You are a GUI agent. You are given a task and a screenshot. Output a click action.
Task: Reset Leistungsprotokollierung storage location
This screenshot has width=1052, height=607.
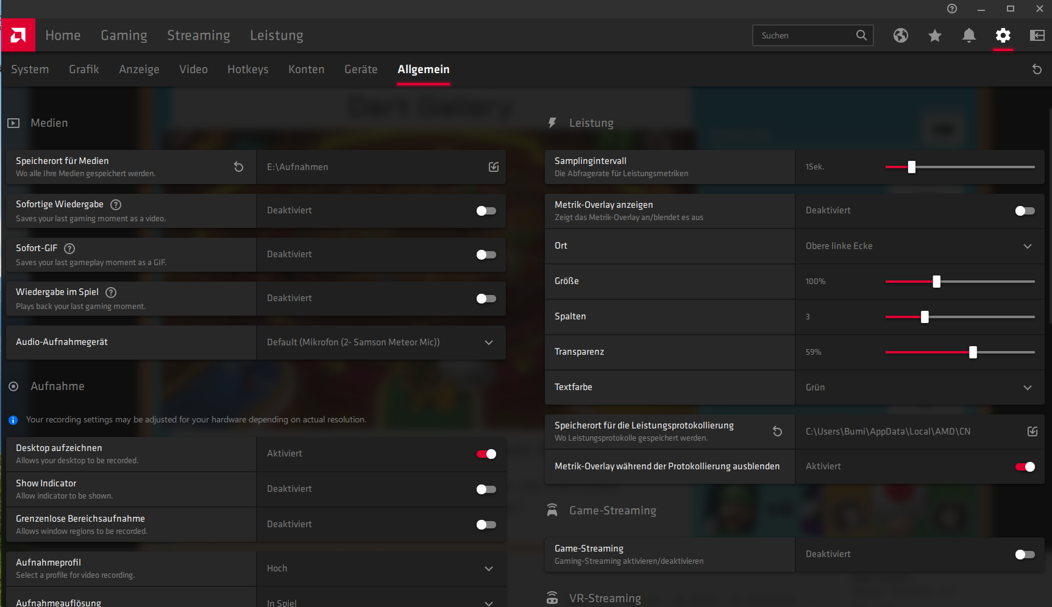tap(778, 431)
